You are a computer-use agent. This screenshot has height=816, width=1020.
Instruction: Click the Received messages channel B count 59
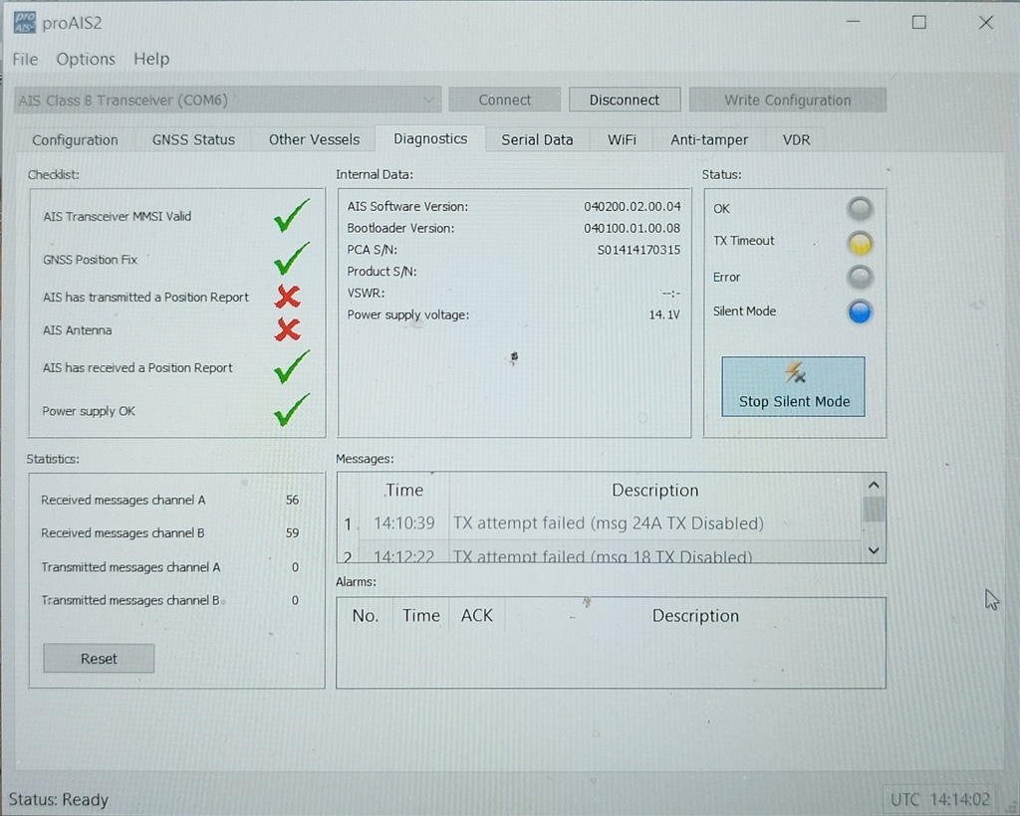[292, 532]
